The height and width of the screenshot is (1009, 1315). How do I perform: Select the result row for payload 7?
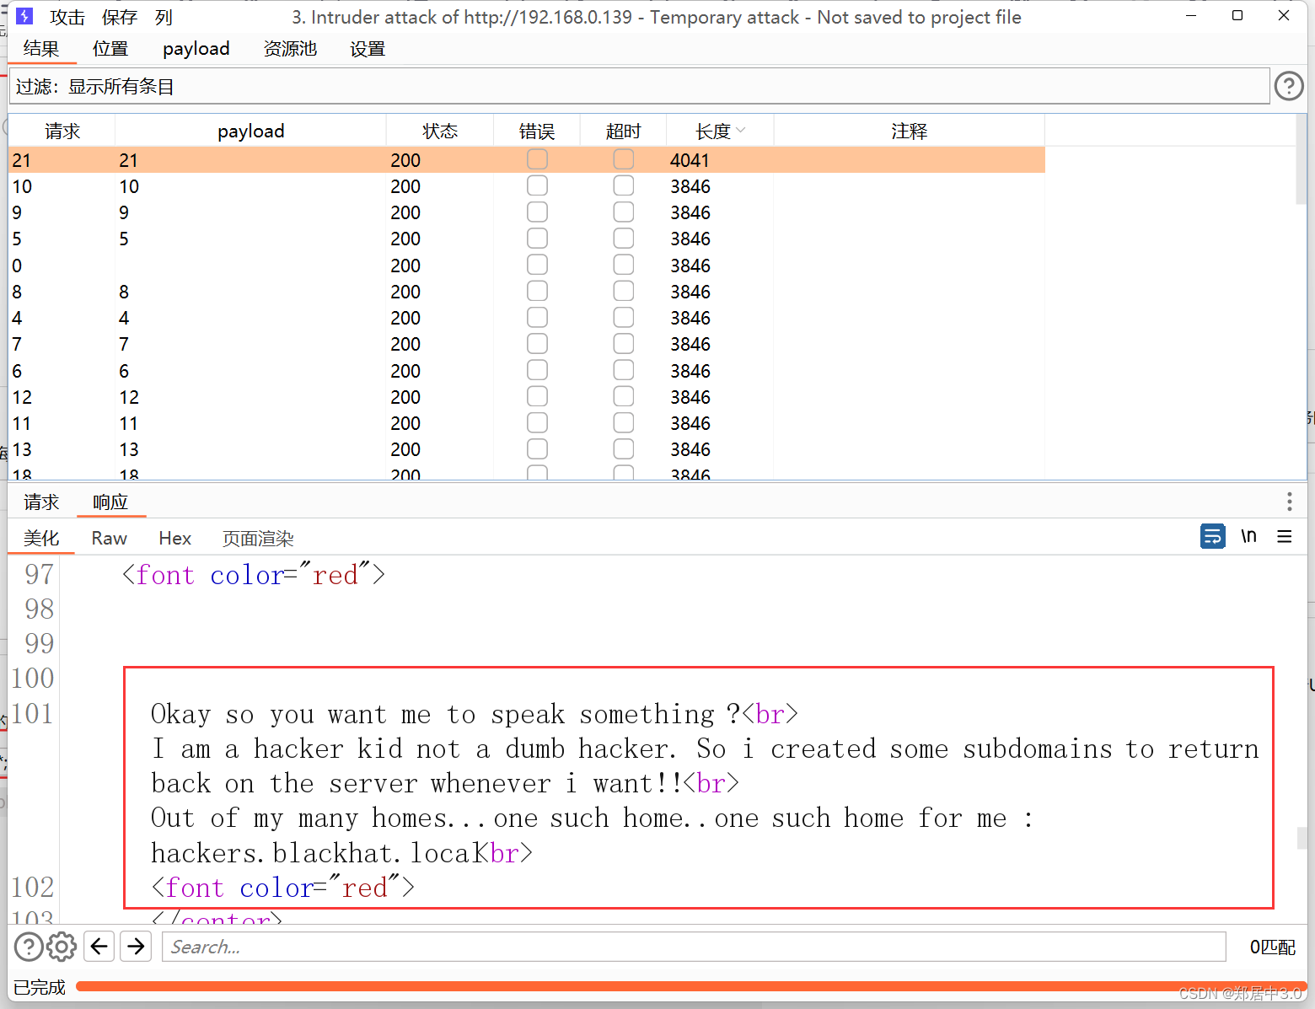click(x=527, y=343)
